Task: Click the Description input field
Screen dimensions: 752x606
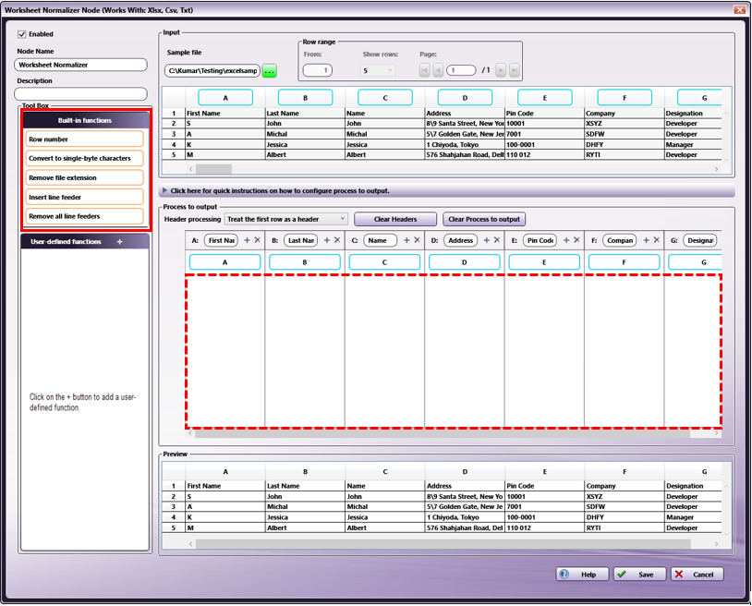Action: click(80, 94)
